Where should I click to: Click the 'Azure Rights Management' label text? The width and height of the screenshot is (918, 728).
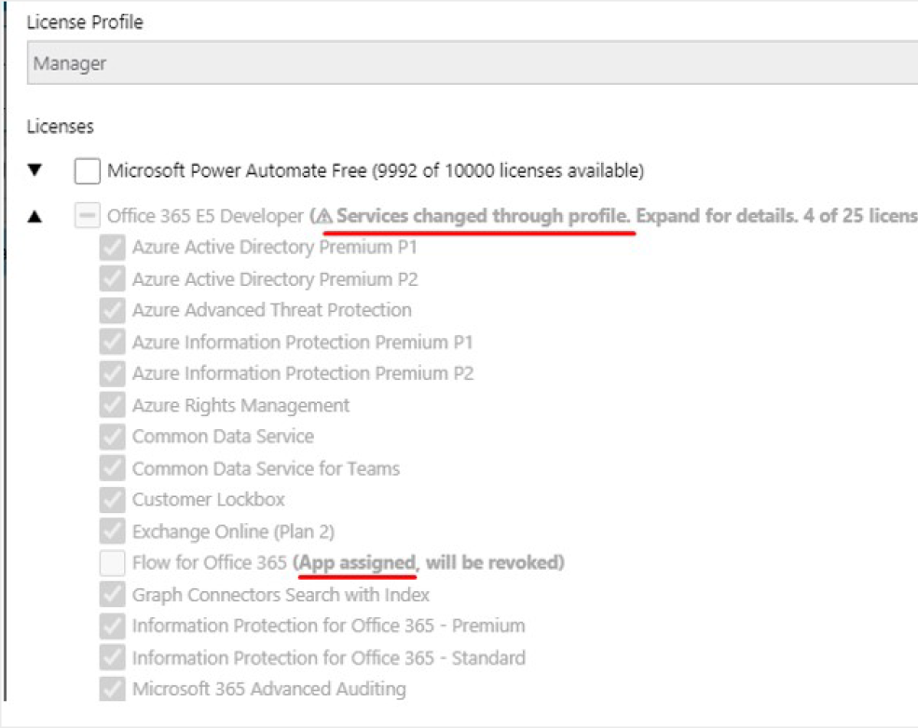[x=240, y=405]
